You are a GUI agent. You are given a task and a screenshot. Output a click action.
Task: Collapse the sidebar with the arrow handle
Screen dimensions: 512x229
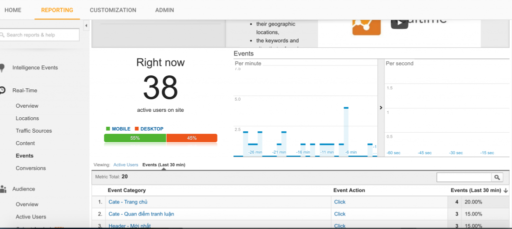[x=86, y=25]
